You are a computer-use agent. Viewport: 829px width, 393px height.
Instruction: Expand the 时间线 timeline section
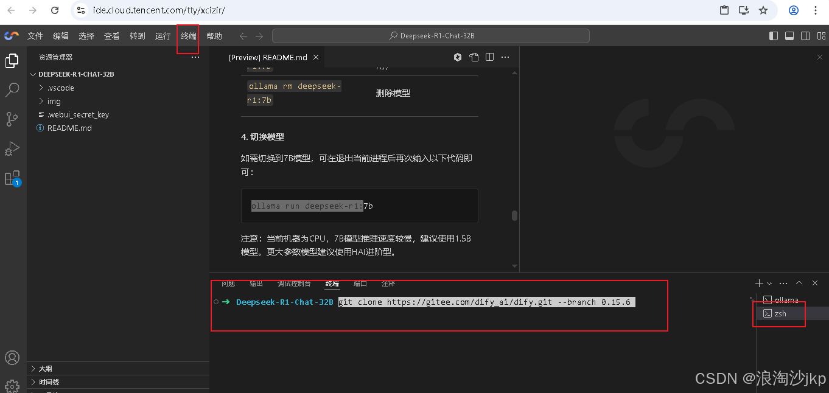[118, 382]
